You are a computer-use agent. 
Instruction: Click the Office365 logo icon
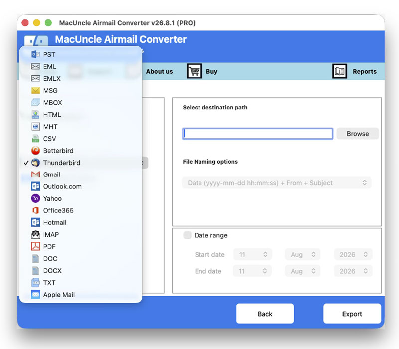[35, 210]
